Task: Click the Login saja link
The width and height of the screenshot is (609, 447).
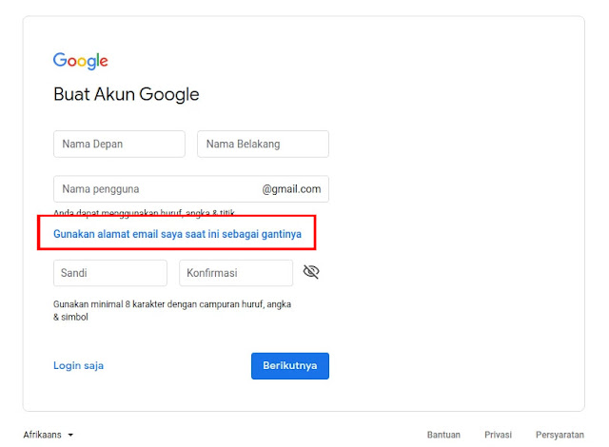Action: [79, 365]
